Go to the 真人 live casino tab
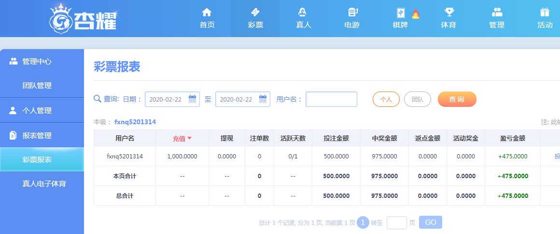 pyautogui.click(x=304, y=18)
